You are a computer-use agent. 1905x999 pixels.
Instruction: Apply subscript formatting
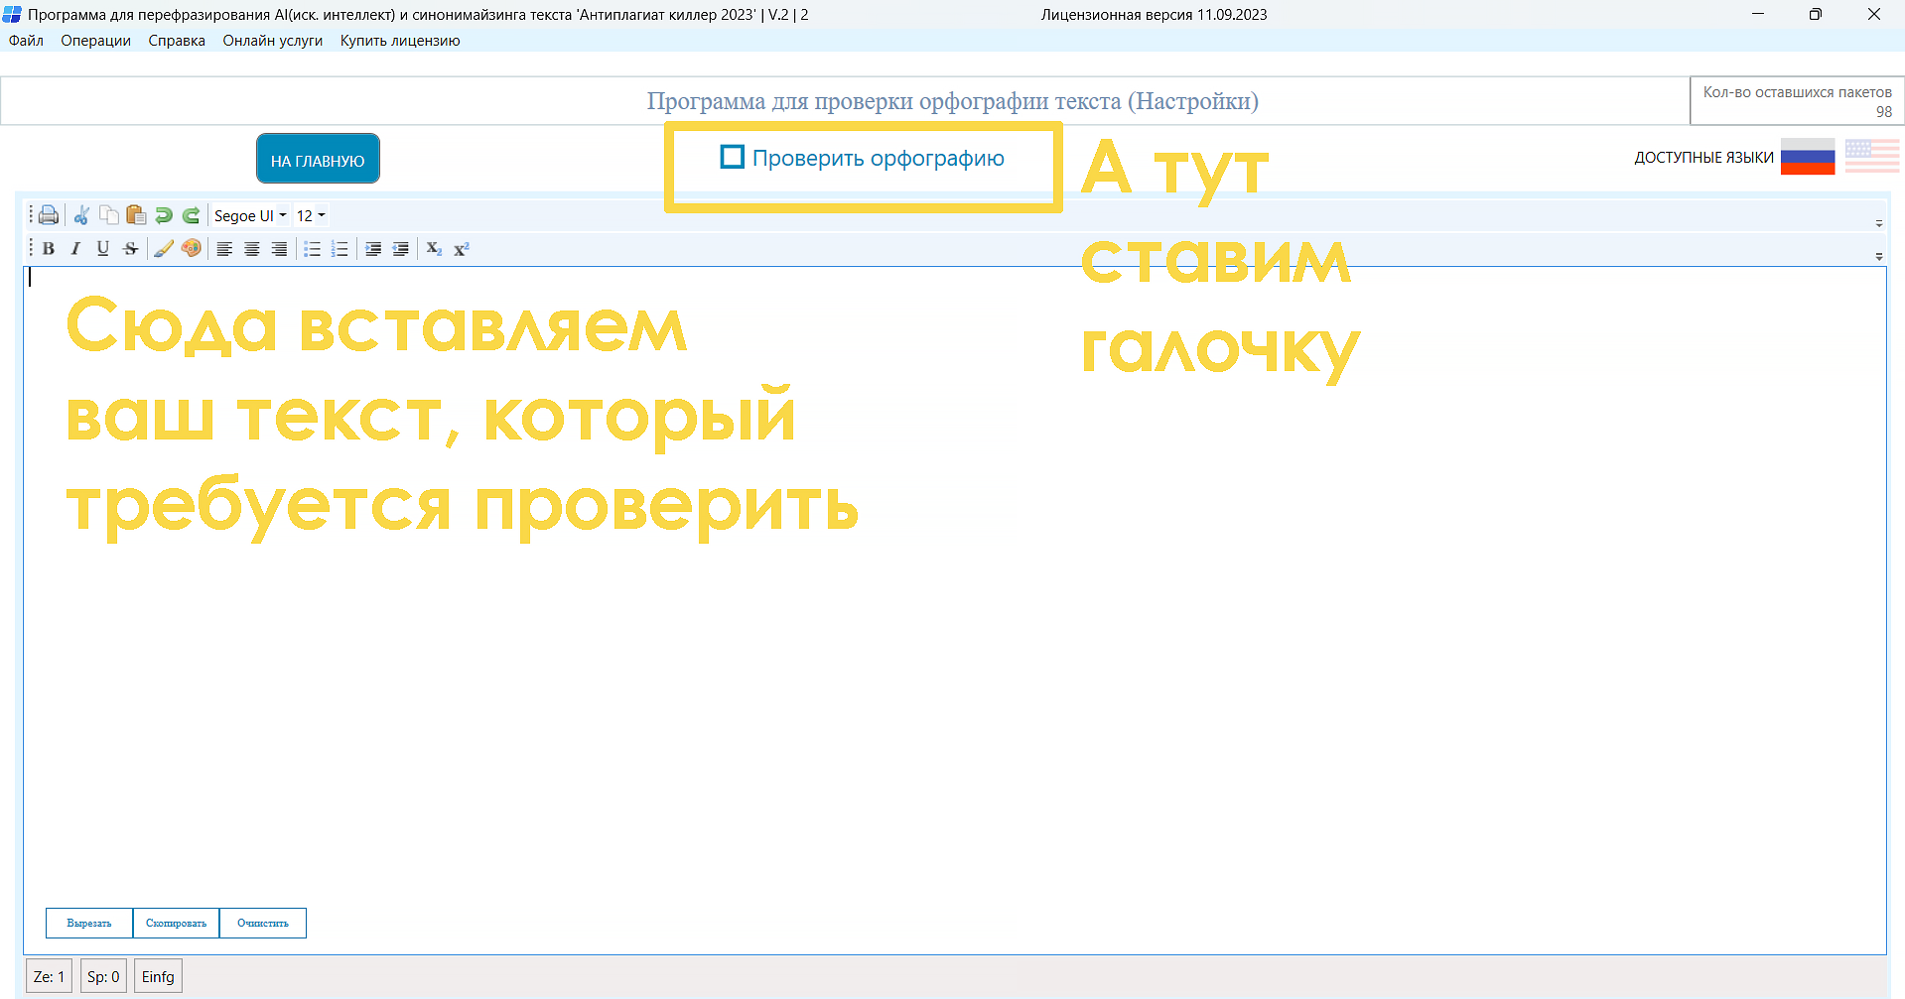point(434,249)
